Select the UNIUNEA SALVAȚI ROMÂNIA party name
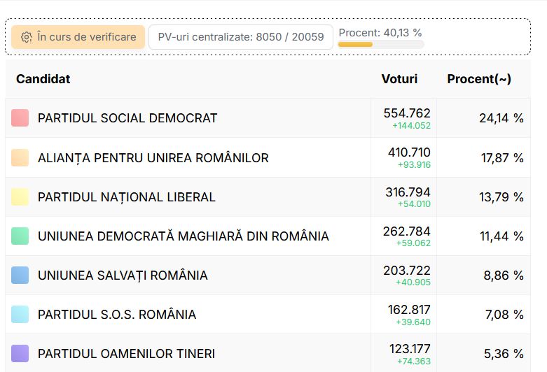 tap(123, 276)
